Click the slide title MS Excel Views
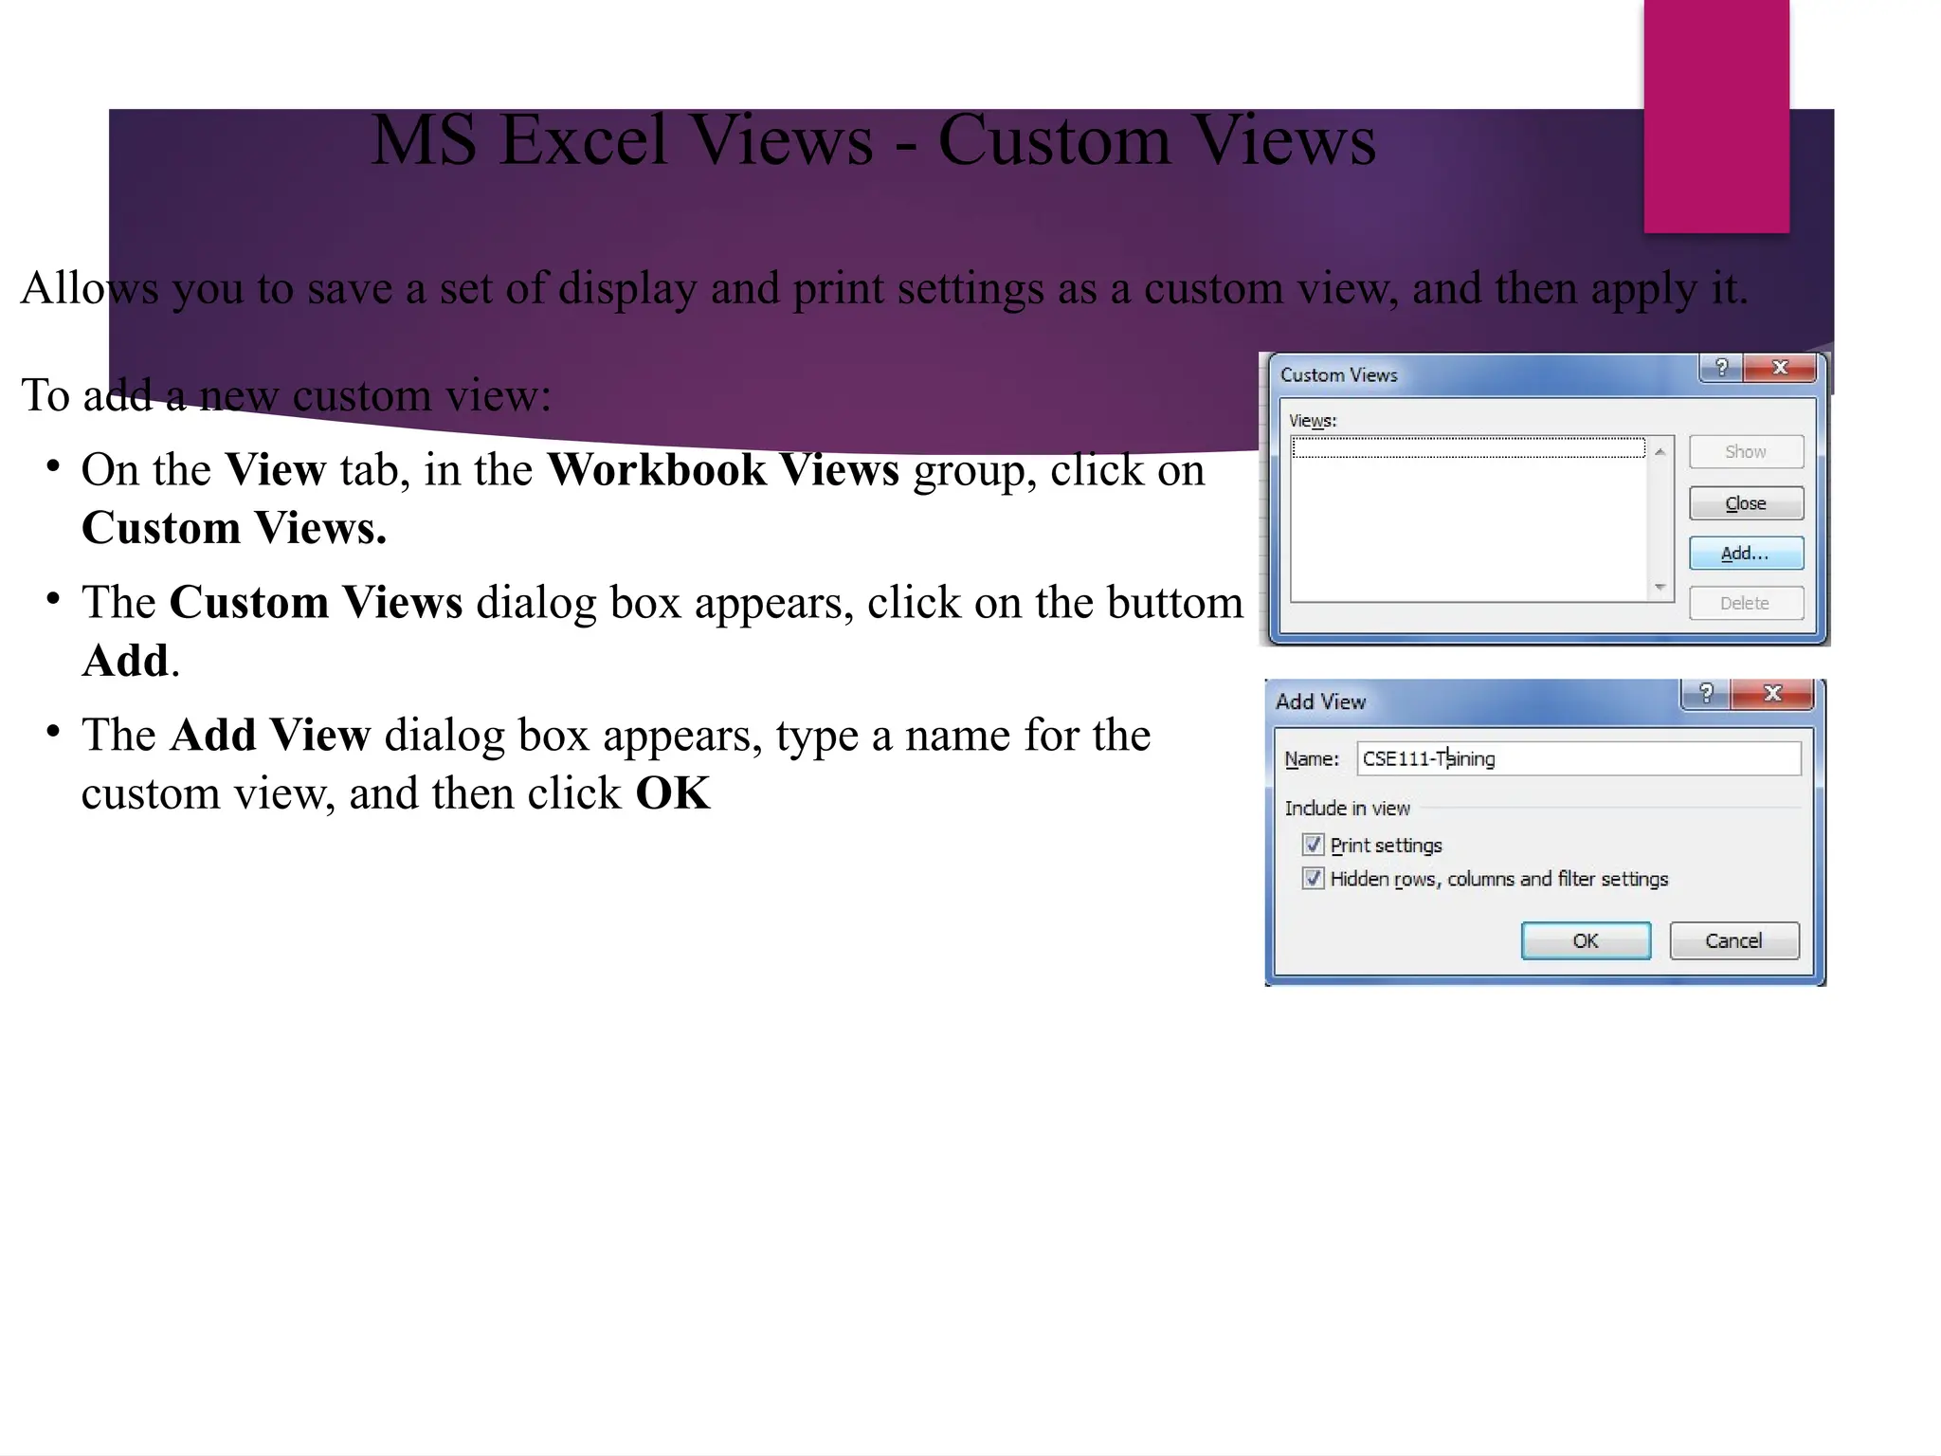This screenshot has height=1456, width=1941. tap(872, 140)
